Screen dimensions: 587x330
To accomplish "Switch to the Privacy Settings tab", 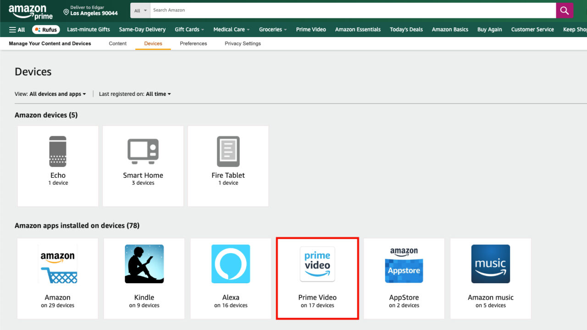I will point(243,44).
